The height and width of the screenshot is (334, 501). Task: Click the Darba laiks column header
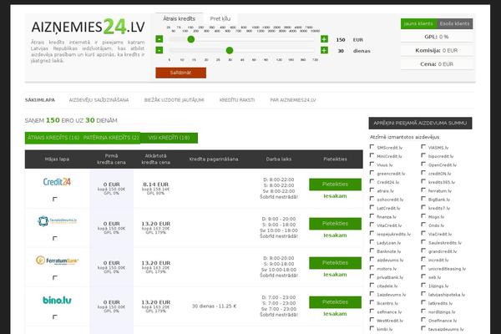[279, 159]
